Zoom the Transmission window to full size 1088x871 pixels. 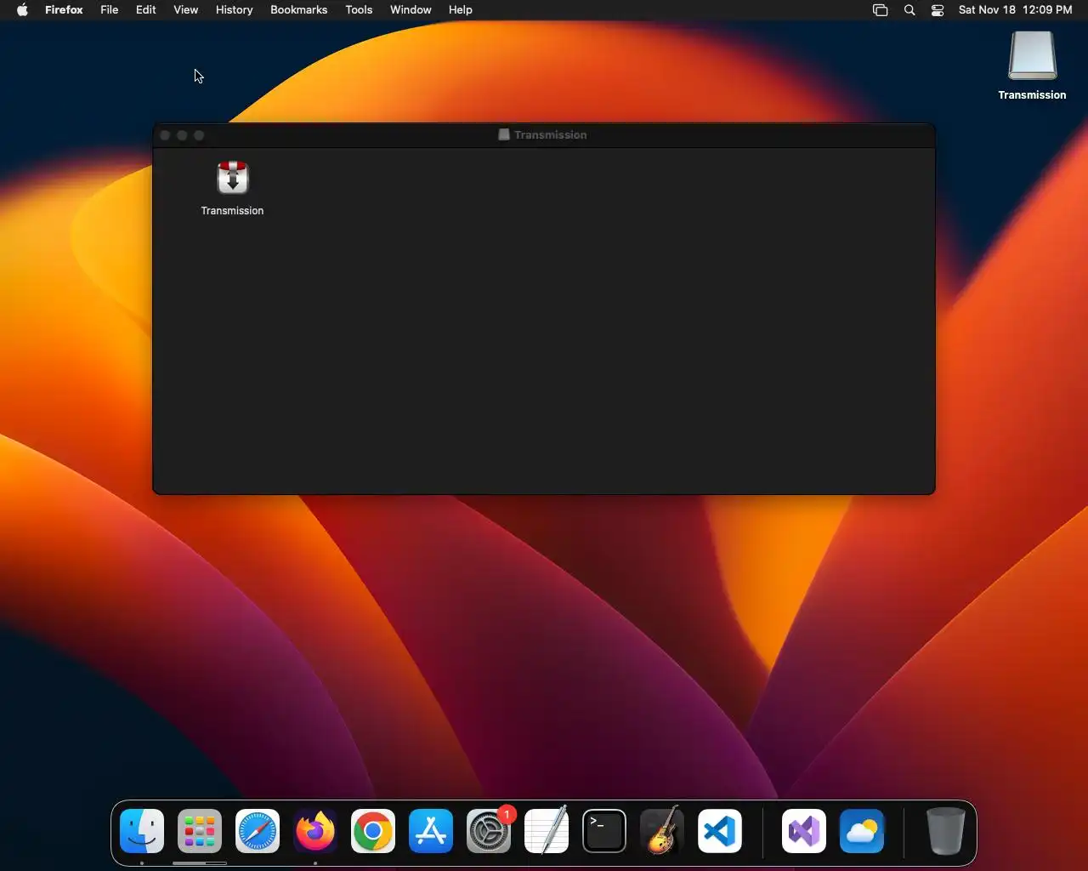pos(199,135)
